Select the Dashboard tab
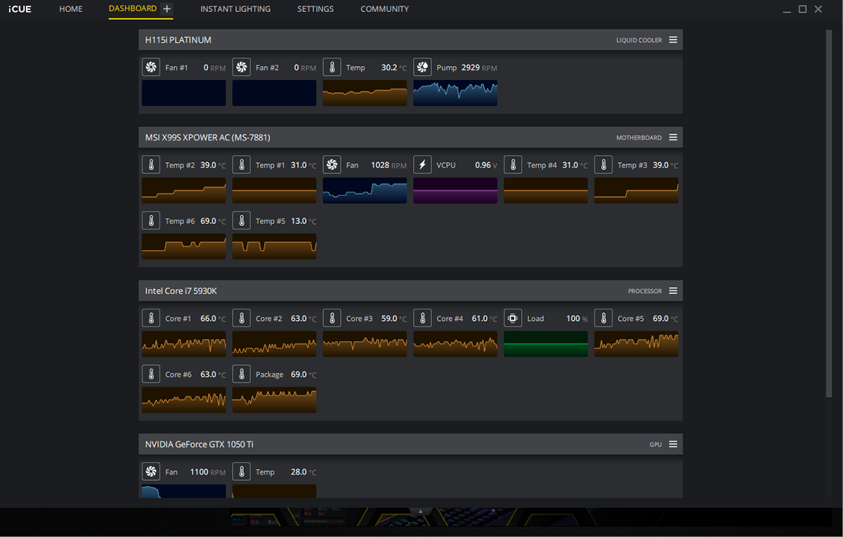The image size is (843, 537). pyautogui.click(x=133, y=9)
